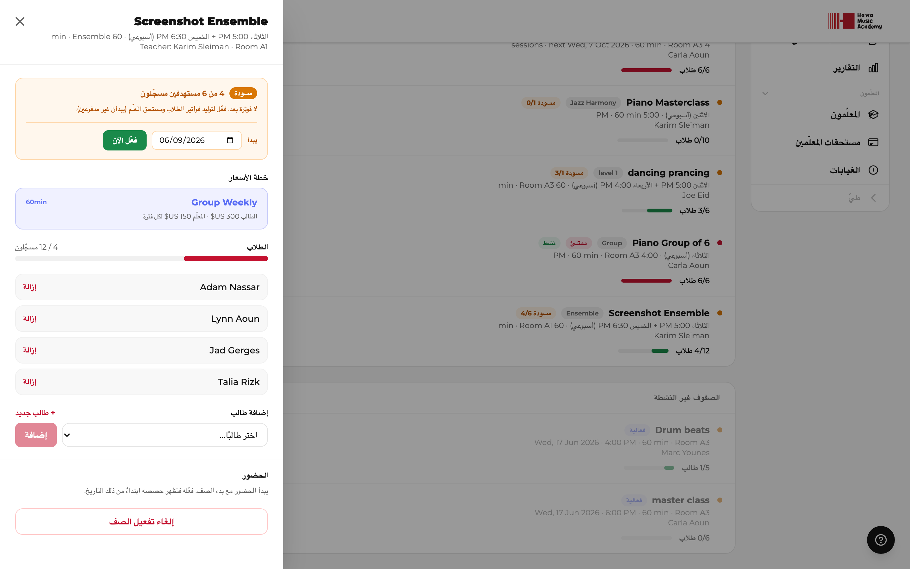Click the status dot beside Piano Group of 6

pos(720,243)
